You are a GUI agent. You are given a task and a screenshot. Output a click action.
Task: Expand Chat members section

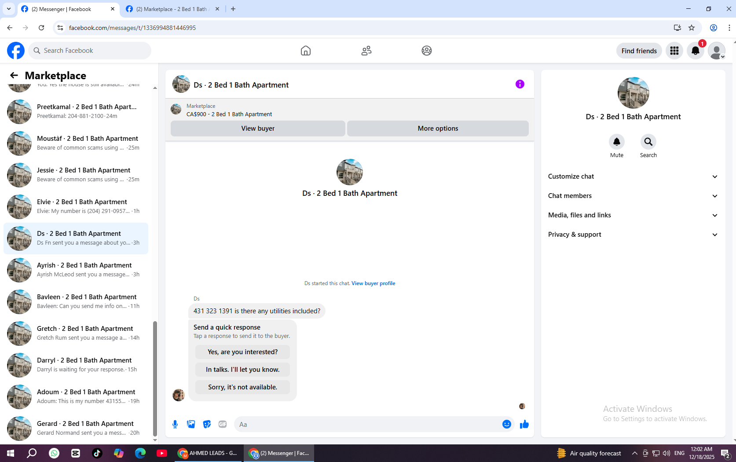(633, 196)
